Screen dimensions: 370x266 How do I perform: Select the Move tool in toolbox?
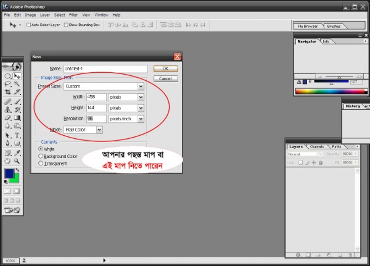(17, 76)
